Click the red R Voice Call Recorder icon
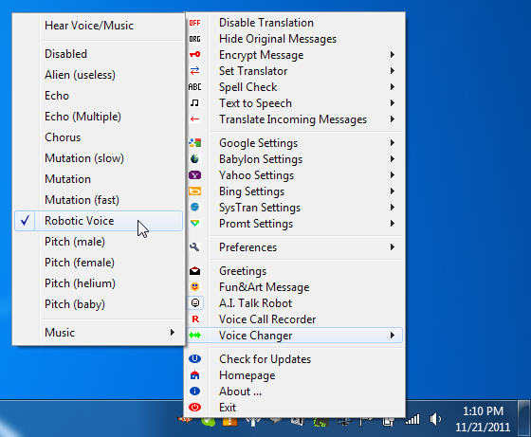This screenshot has height=437, width=531. point(195,319)
